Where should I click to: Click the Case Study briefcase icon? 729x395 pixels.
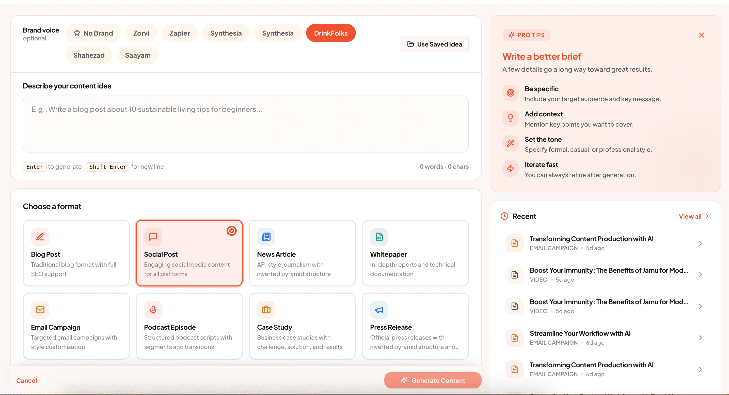click(266, 310)
